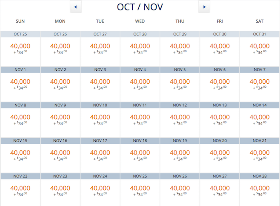Click the Nov 4 fare of 40,000

tap(140, 84)
